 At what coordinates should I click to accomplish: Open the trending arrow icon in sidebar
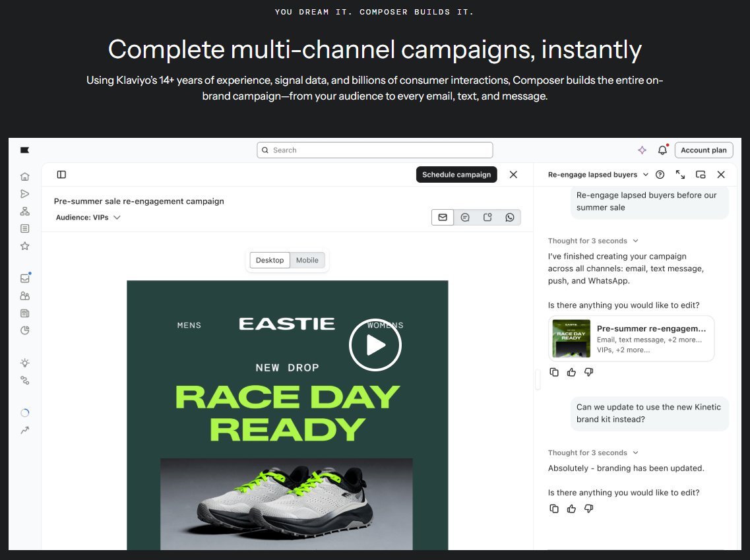[25, 431]
